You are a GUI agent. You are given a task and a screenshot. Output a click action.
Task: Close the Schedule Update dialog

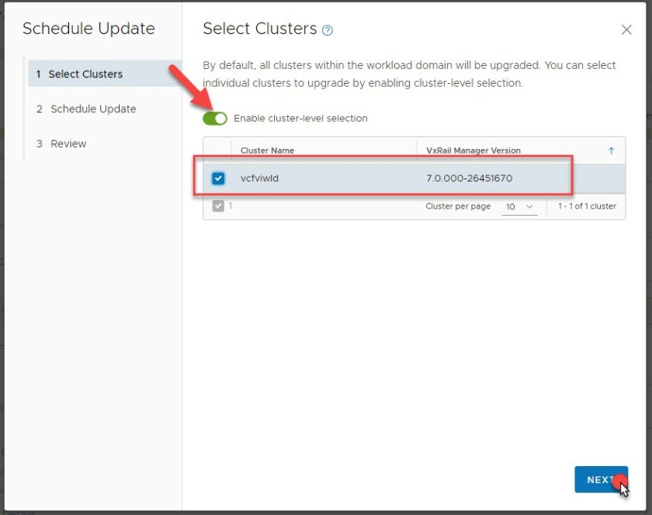(626, 29)
